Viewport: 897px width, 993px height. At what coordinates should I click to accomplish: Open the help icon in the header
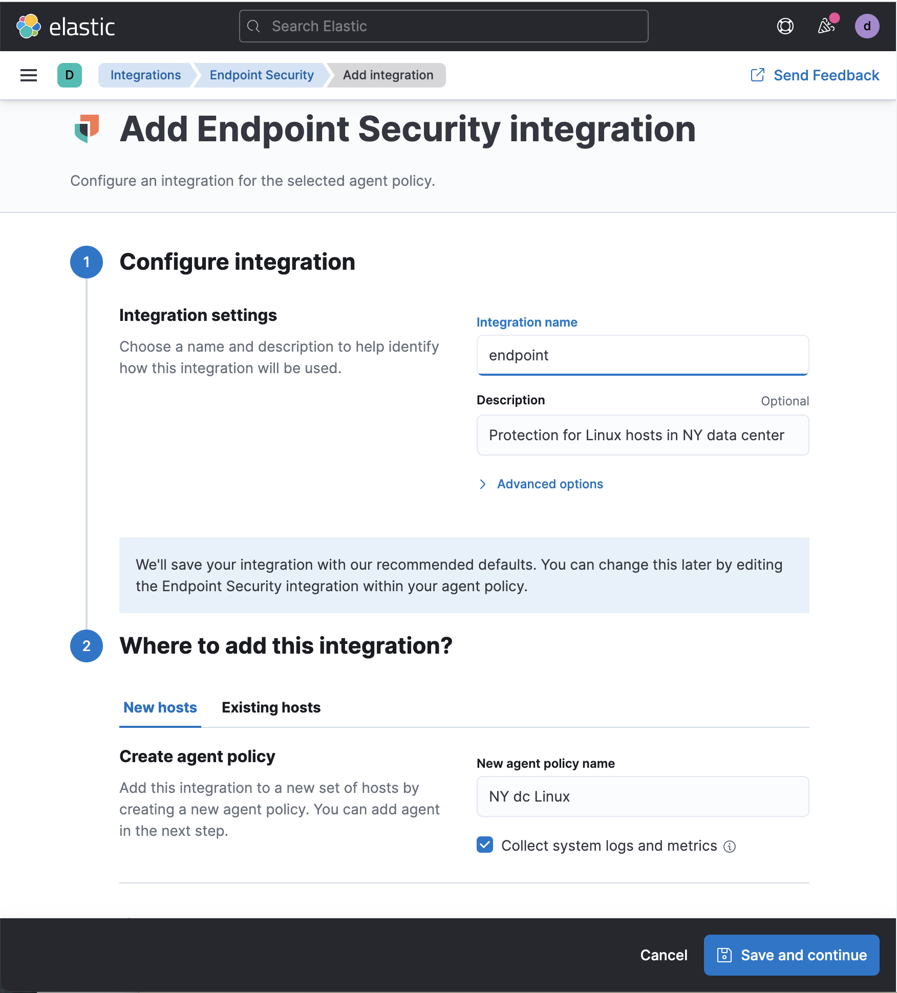(x=785, y=26)
